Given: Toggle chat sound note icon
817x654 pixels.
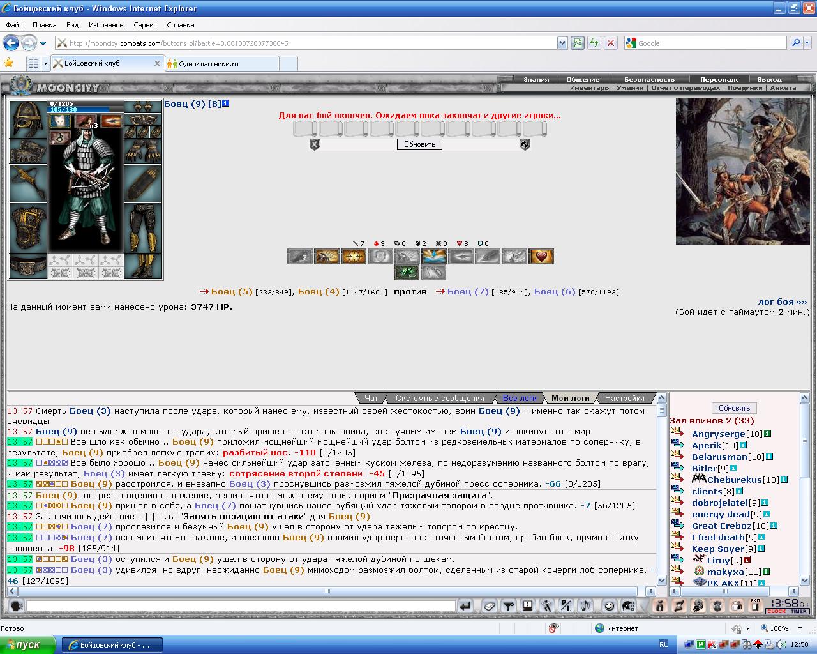Looking at the screenshot, I should [x=585, y=606].
